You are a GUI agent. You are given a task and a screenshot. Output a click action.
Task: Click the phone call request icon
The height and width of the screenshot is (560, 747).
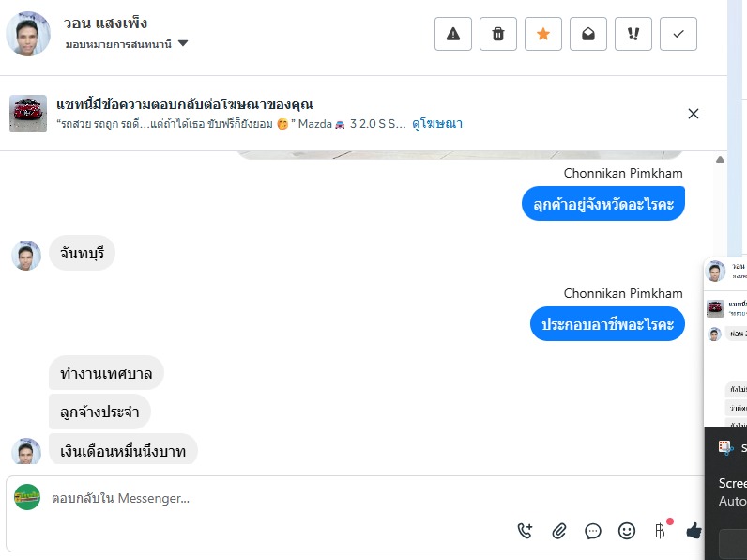[x=526, y=531]
